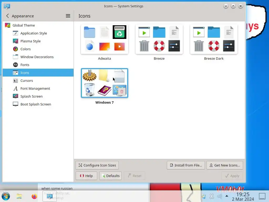Click the Adwaita theme label
The width and height of the screenshot is (269, 202).
tap(105, 58)
